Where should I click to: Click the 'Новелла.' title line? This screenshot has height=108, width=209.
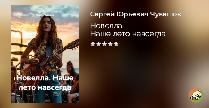click(x=107, y=26)
